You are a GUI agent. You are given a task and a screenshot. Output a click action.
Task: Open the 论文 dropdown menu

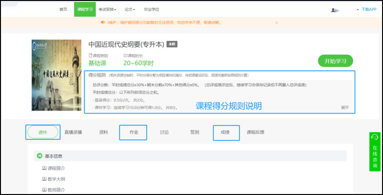click(x=130, y=9)
